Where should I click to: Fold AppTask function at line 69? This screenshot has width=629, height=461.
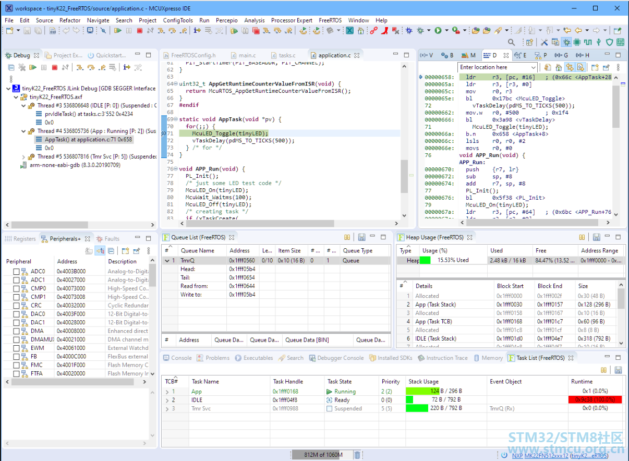(x=176, y=119)
